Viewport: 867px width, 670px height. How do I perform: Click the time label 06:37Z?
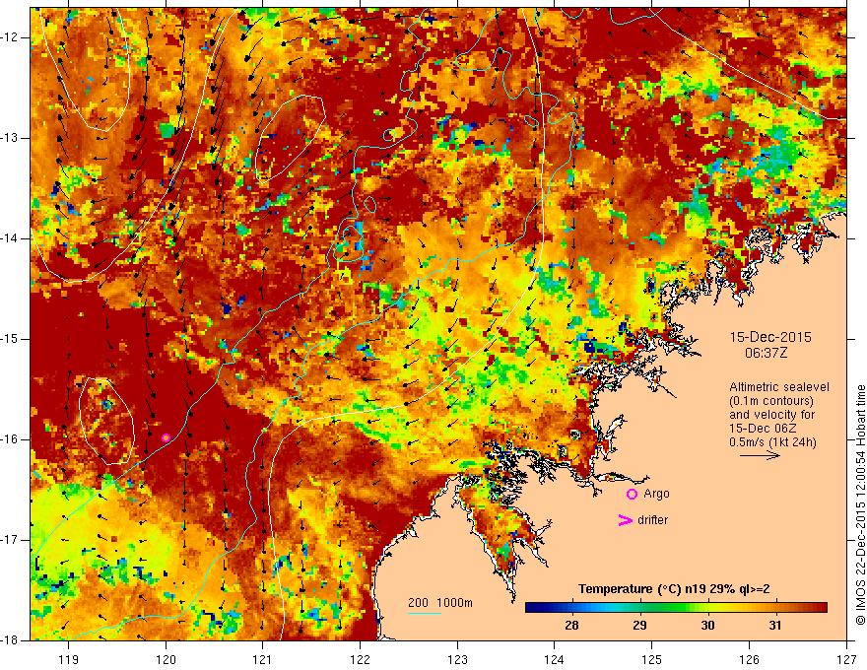(x=766, y=353)
